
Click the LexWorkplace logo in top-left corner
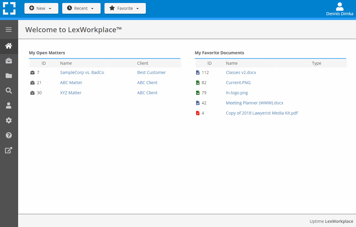point(9,8)
